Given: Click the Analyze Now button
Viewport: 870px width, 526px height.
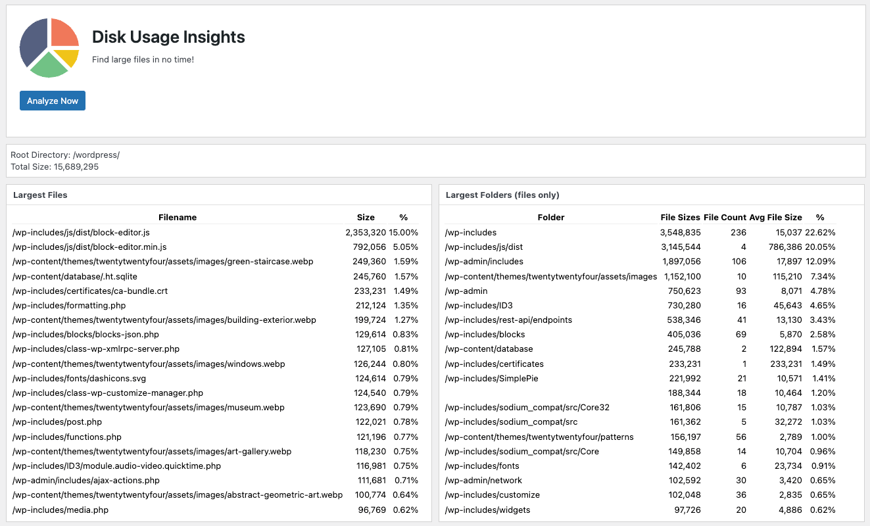Looking at the screenshot, I should (x=53, y=101).
